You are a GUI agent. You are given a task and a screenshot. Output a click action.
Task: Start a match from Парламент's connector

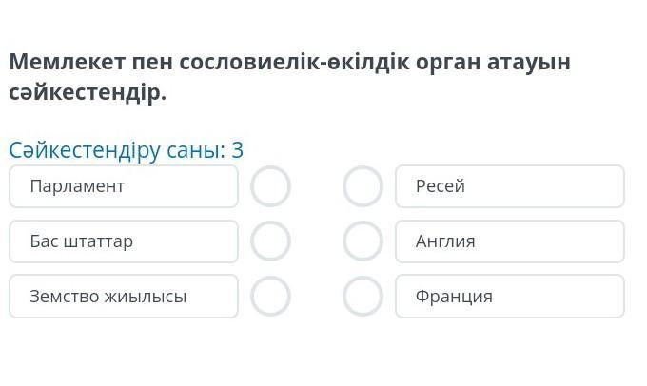click(x=270, y=186)
